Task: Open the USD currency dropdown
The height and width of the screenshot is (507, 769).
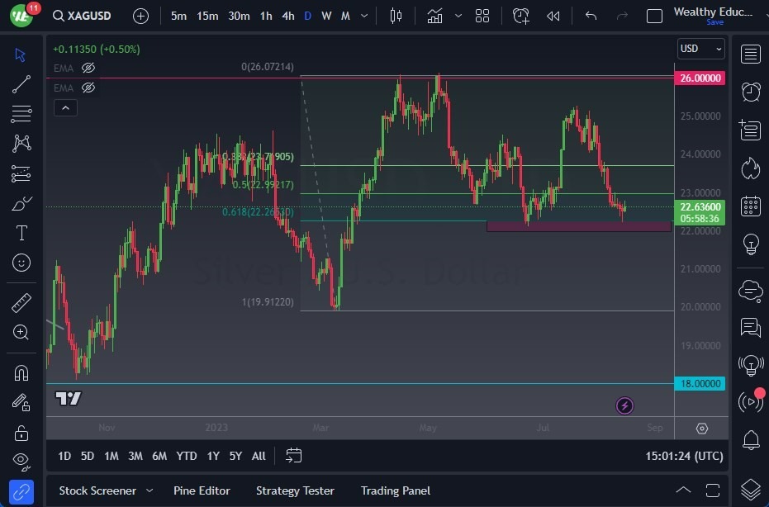Action: [x=700, y=49]
